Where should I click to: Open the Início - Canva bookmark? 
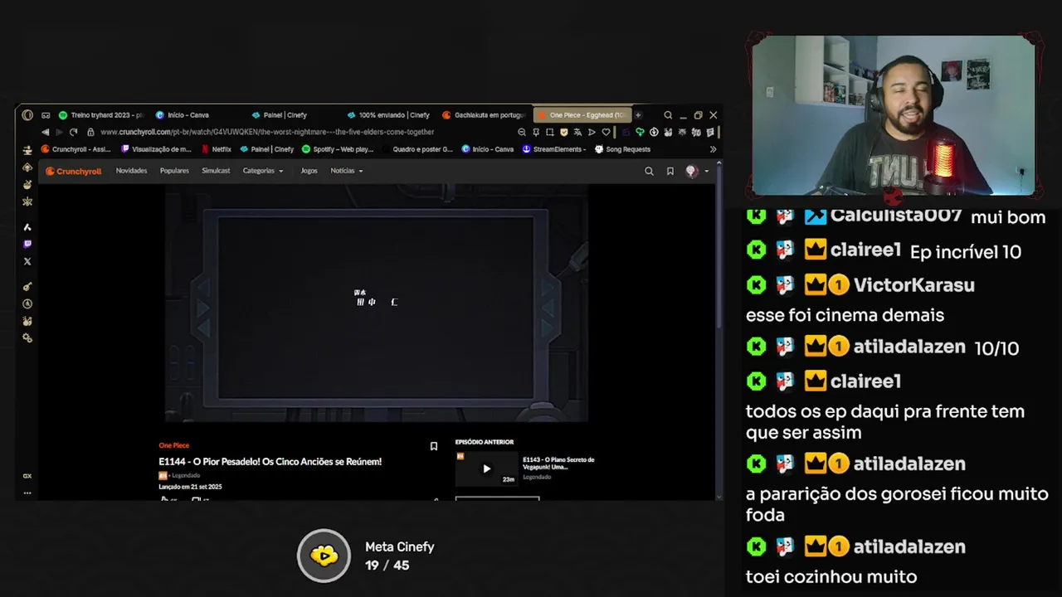click(487, 149)
